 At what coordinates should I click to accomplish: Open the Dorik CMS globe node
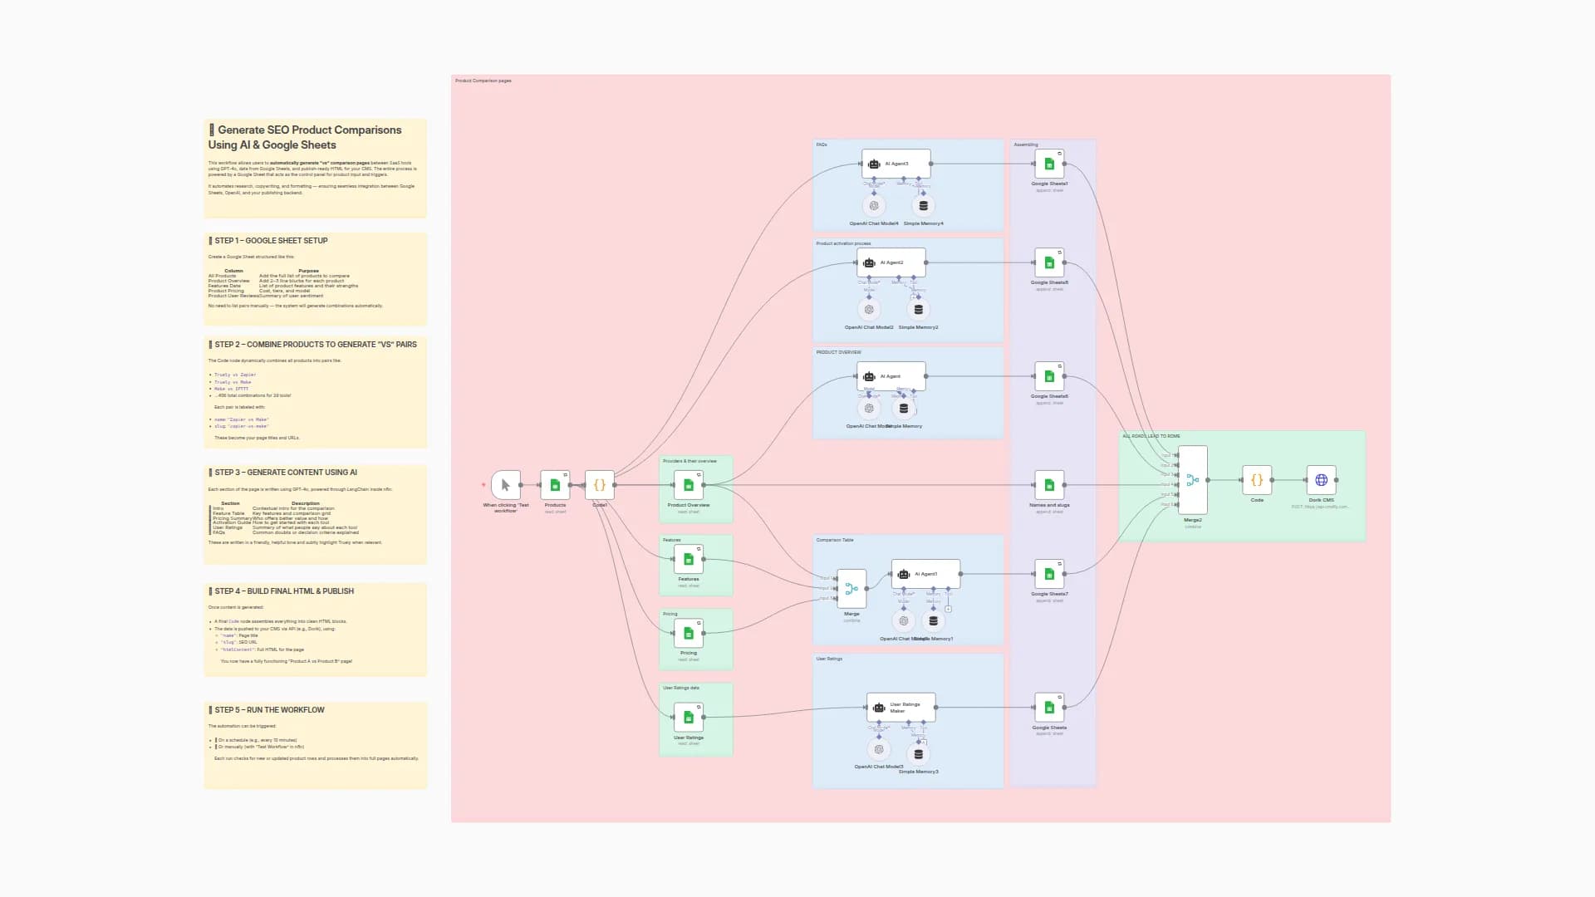coord(1321,479)
